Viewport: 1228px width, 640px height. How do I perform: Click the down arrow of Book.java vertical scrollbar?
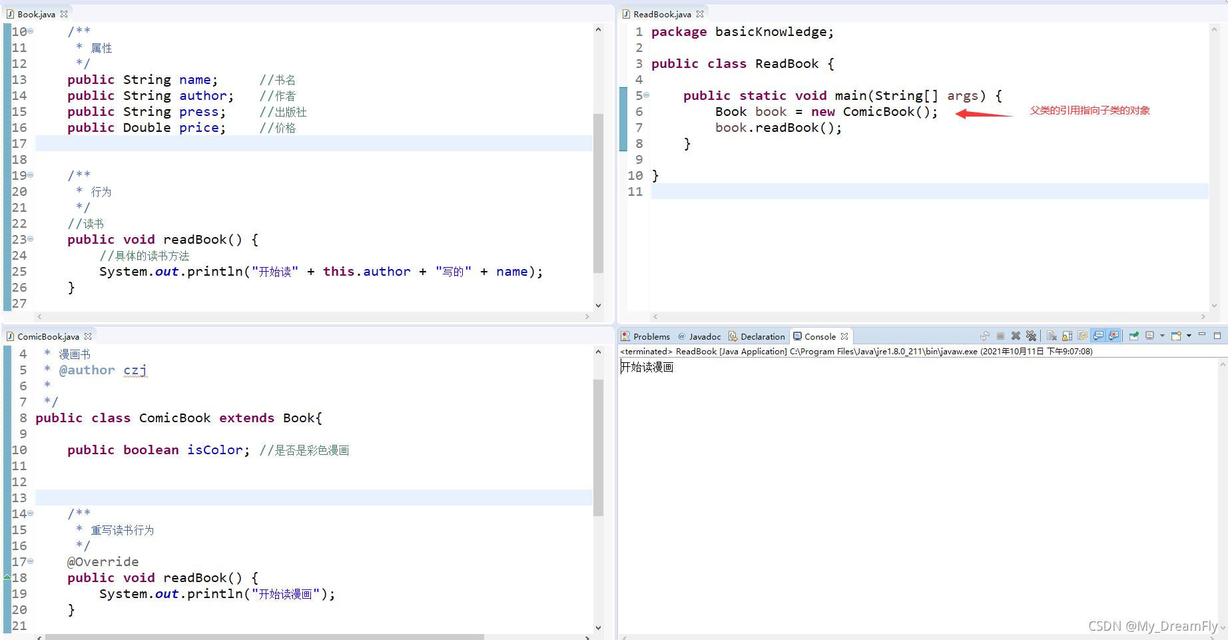tap(598, 306)
